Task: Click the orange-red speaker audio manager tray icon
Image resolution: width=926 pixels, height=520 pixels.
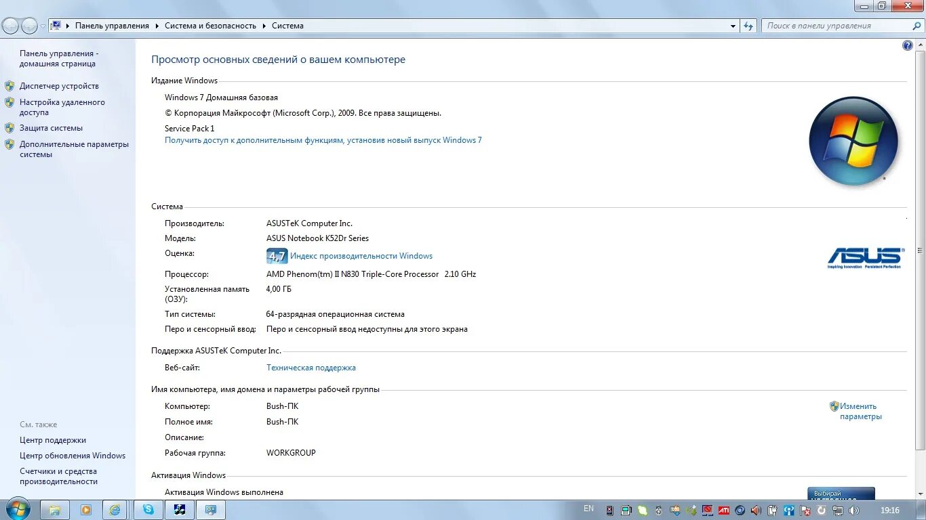Action: pyautogui.click(x=755, y=510)
